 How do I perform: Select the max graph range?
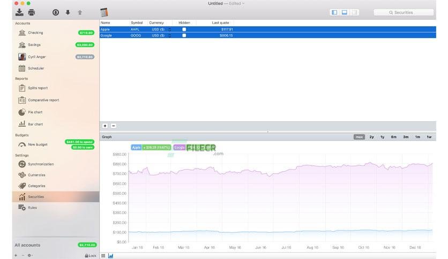click(x=359, y=137)
